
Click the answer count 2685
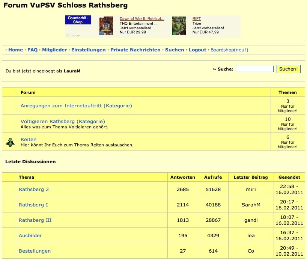coord(183,189)
